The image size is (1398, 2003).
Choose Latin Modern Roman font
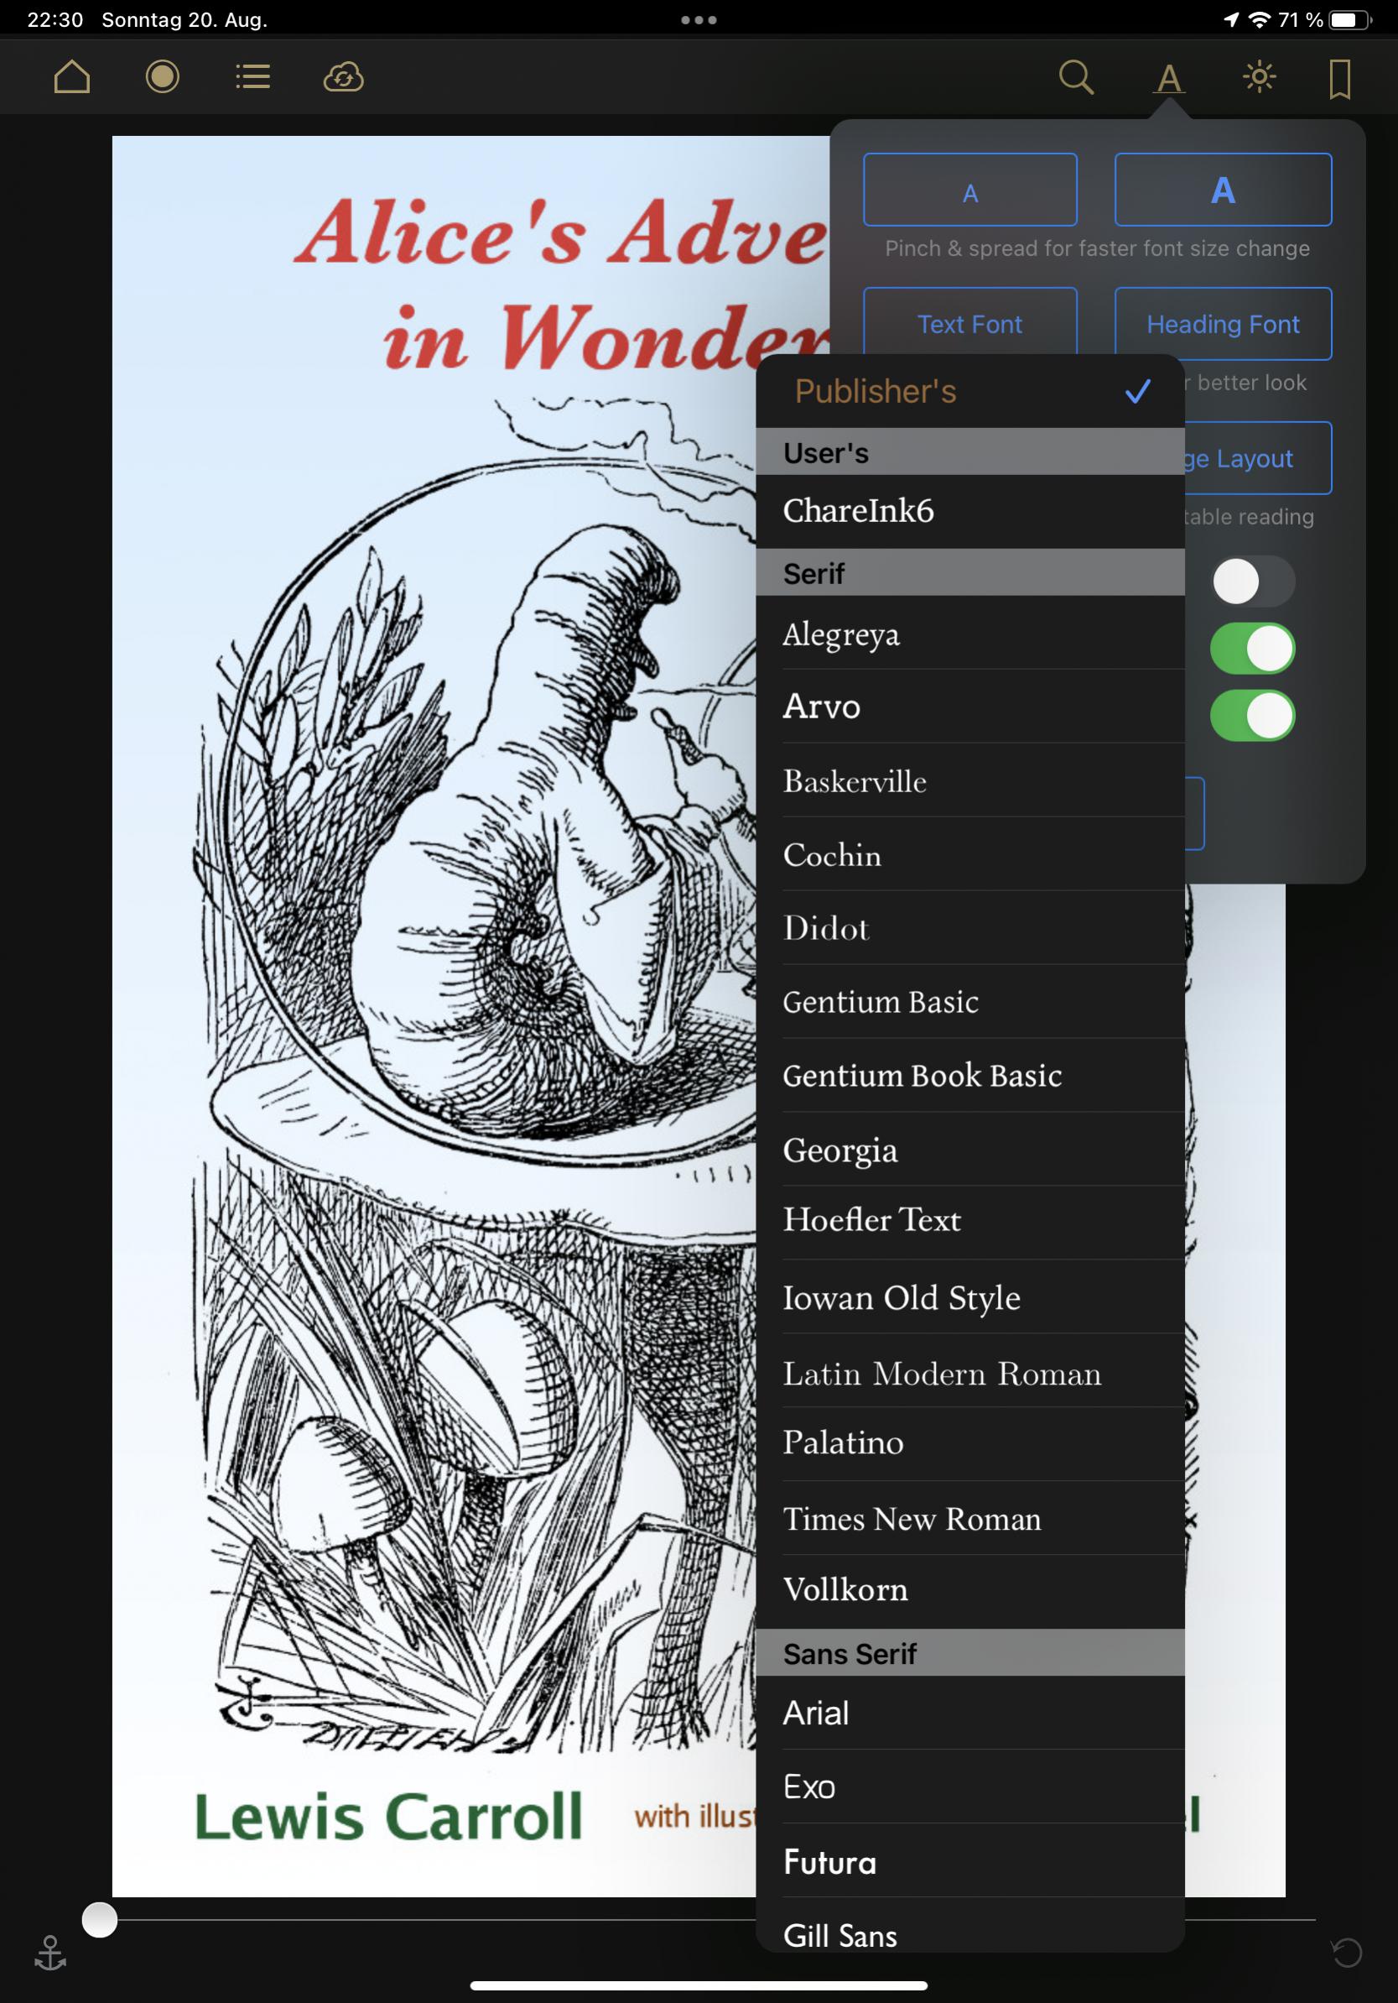969,1369
